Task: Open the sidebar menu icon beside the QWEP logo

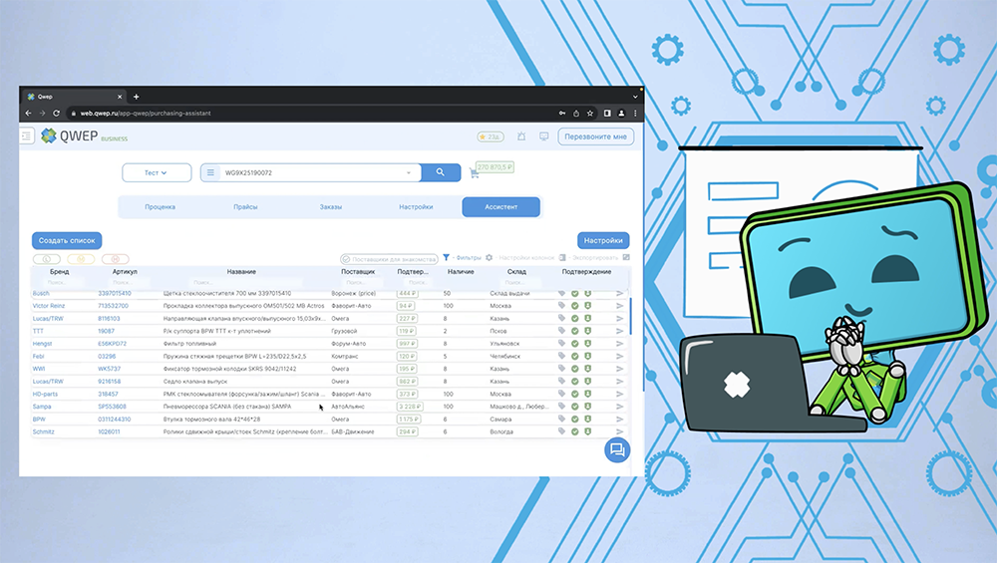Action: click(x=26, y=136)
